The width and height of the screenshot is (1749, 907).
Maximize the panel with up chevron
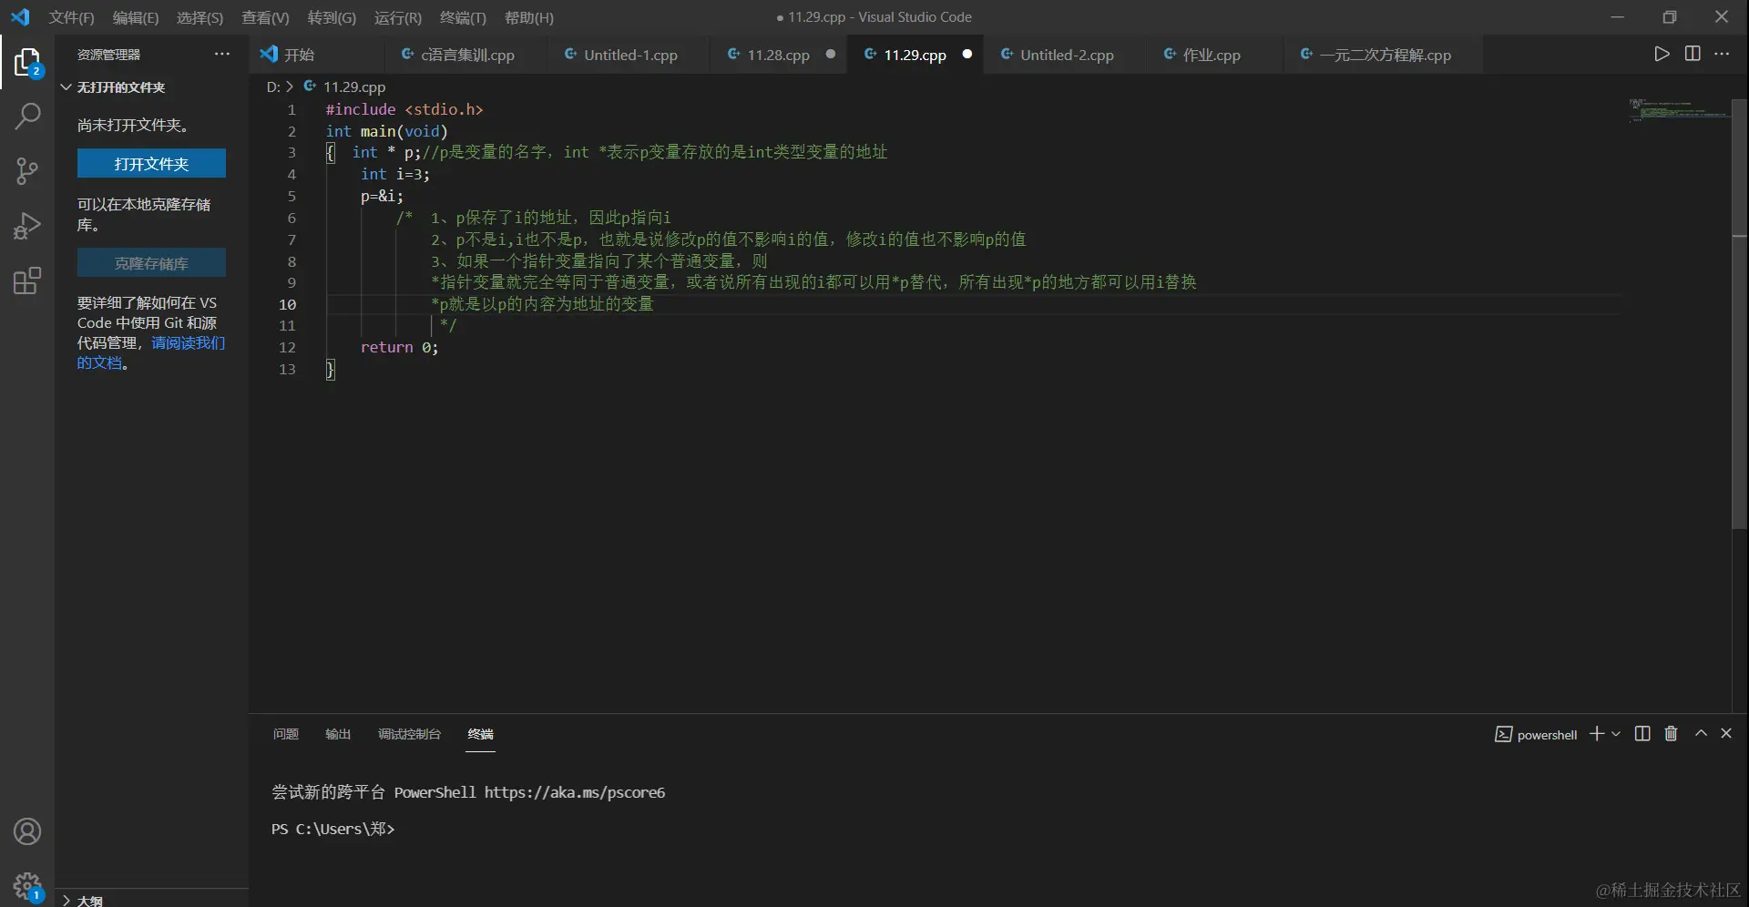(x=1701, y=733)
